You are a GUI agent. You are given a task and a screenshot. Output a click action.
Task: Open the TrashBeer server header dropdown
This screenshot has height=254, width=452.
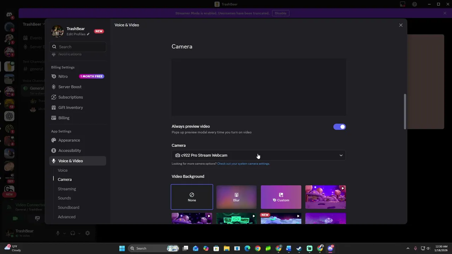(x=34, y=24)
